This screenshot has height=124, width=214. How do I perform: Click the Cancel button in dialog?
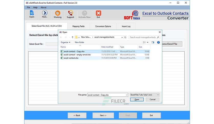153,99
